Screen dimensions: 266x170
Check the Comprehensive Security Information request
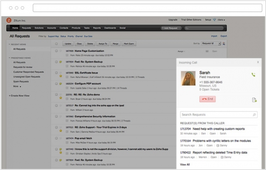click(56, 116)
